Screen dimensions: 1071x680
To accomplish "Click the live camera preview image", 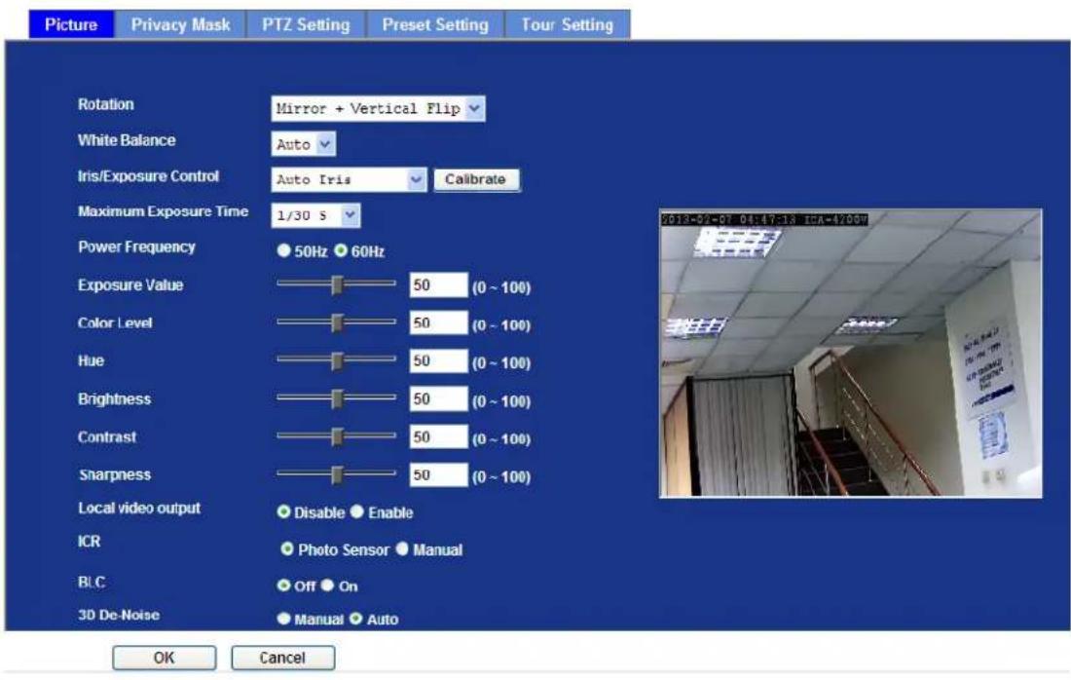I will coord(850,354).
